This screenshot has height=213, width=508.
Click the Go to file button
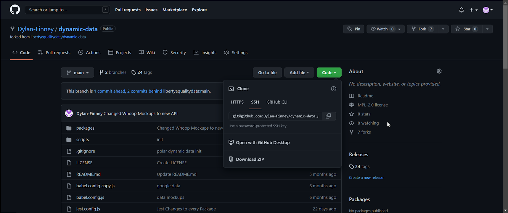[x=267, y=73]
